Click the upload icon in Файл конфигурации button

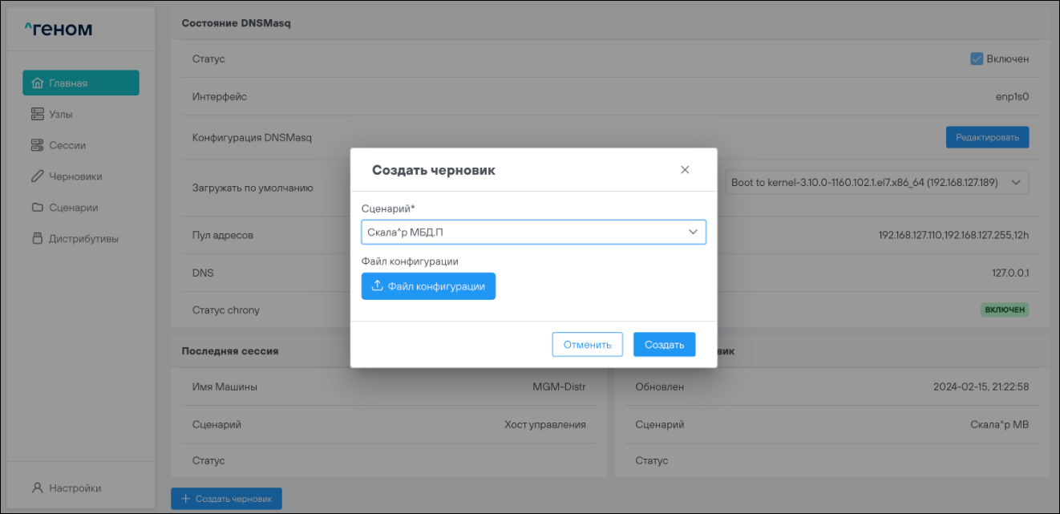tap(378, 286)
